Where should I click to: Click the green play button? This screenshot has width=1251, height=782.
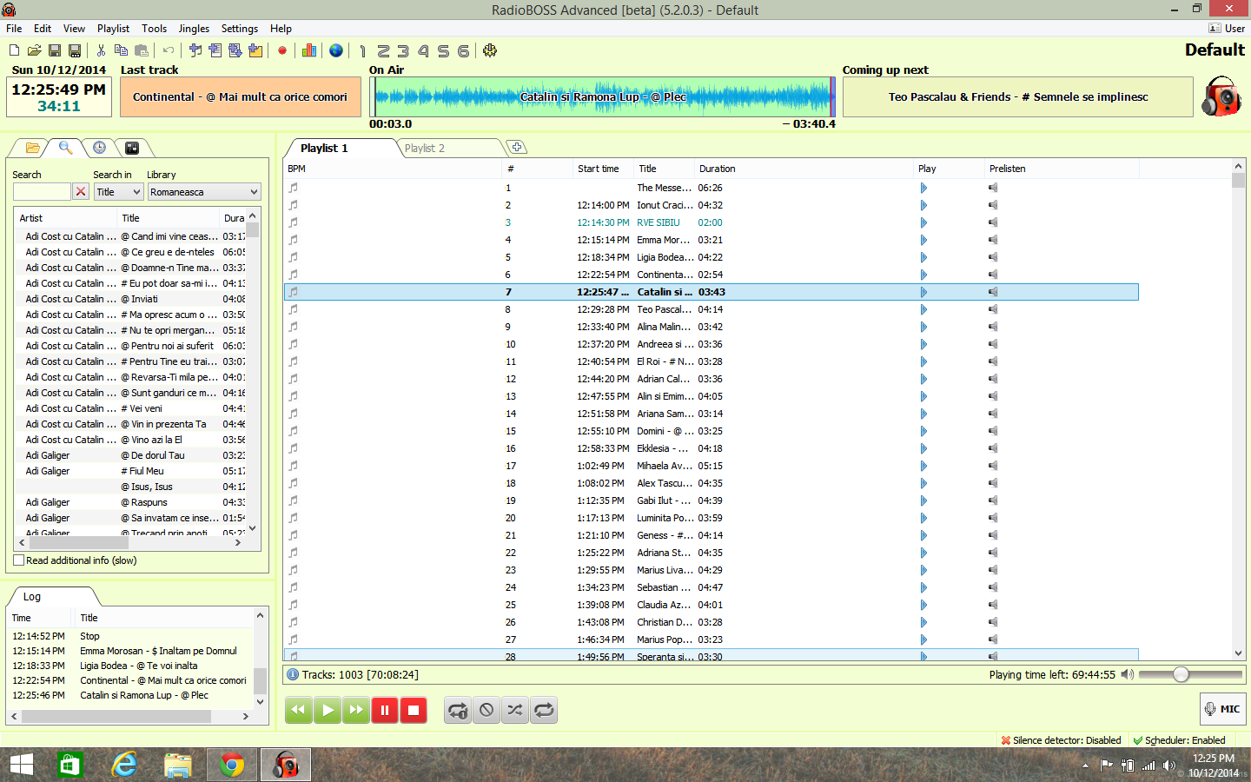point(328,710)
